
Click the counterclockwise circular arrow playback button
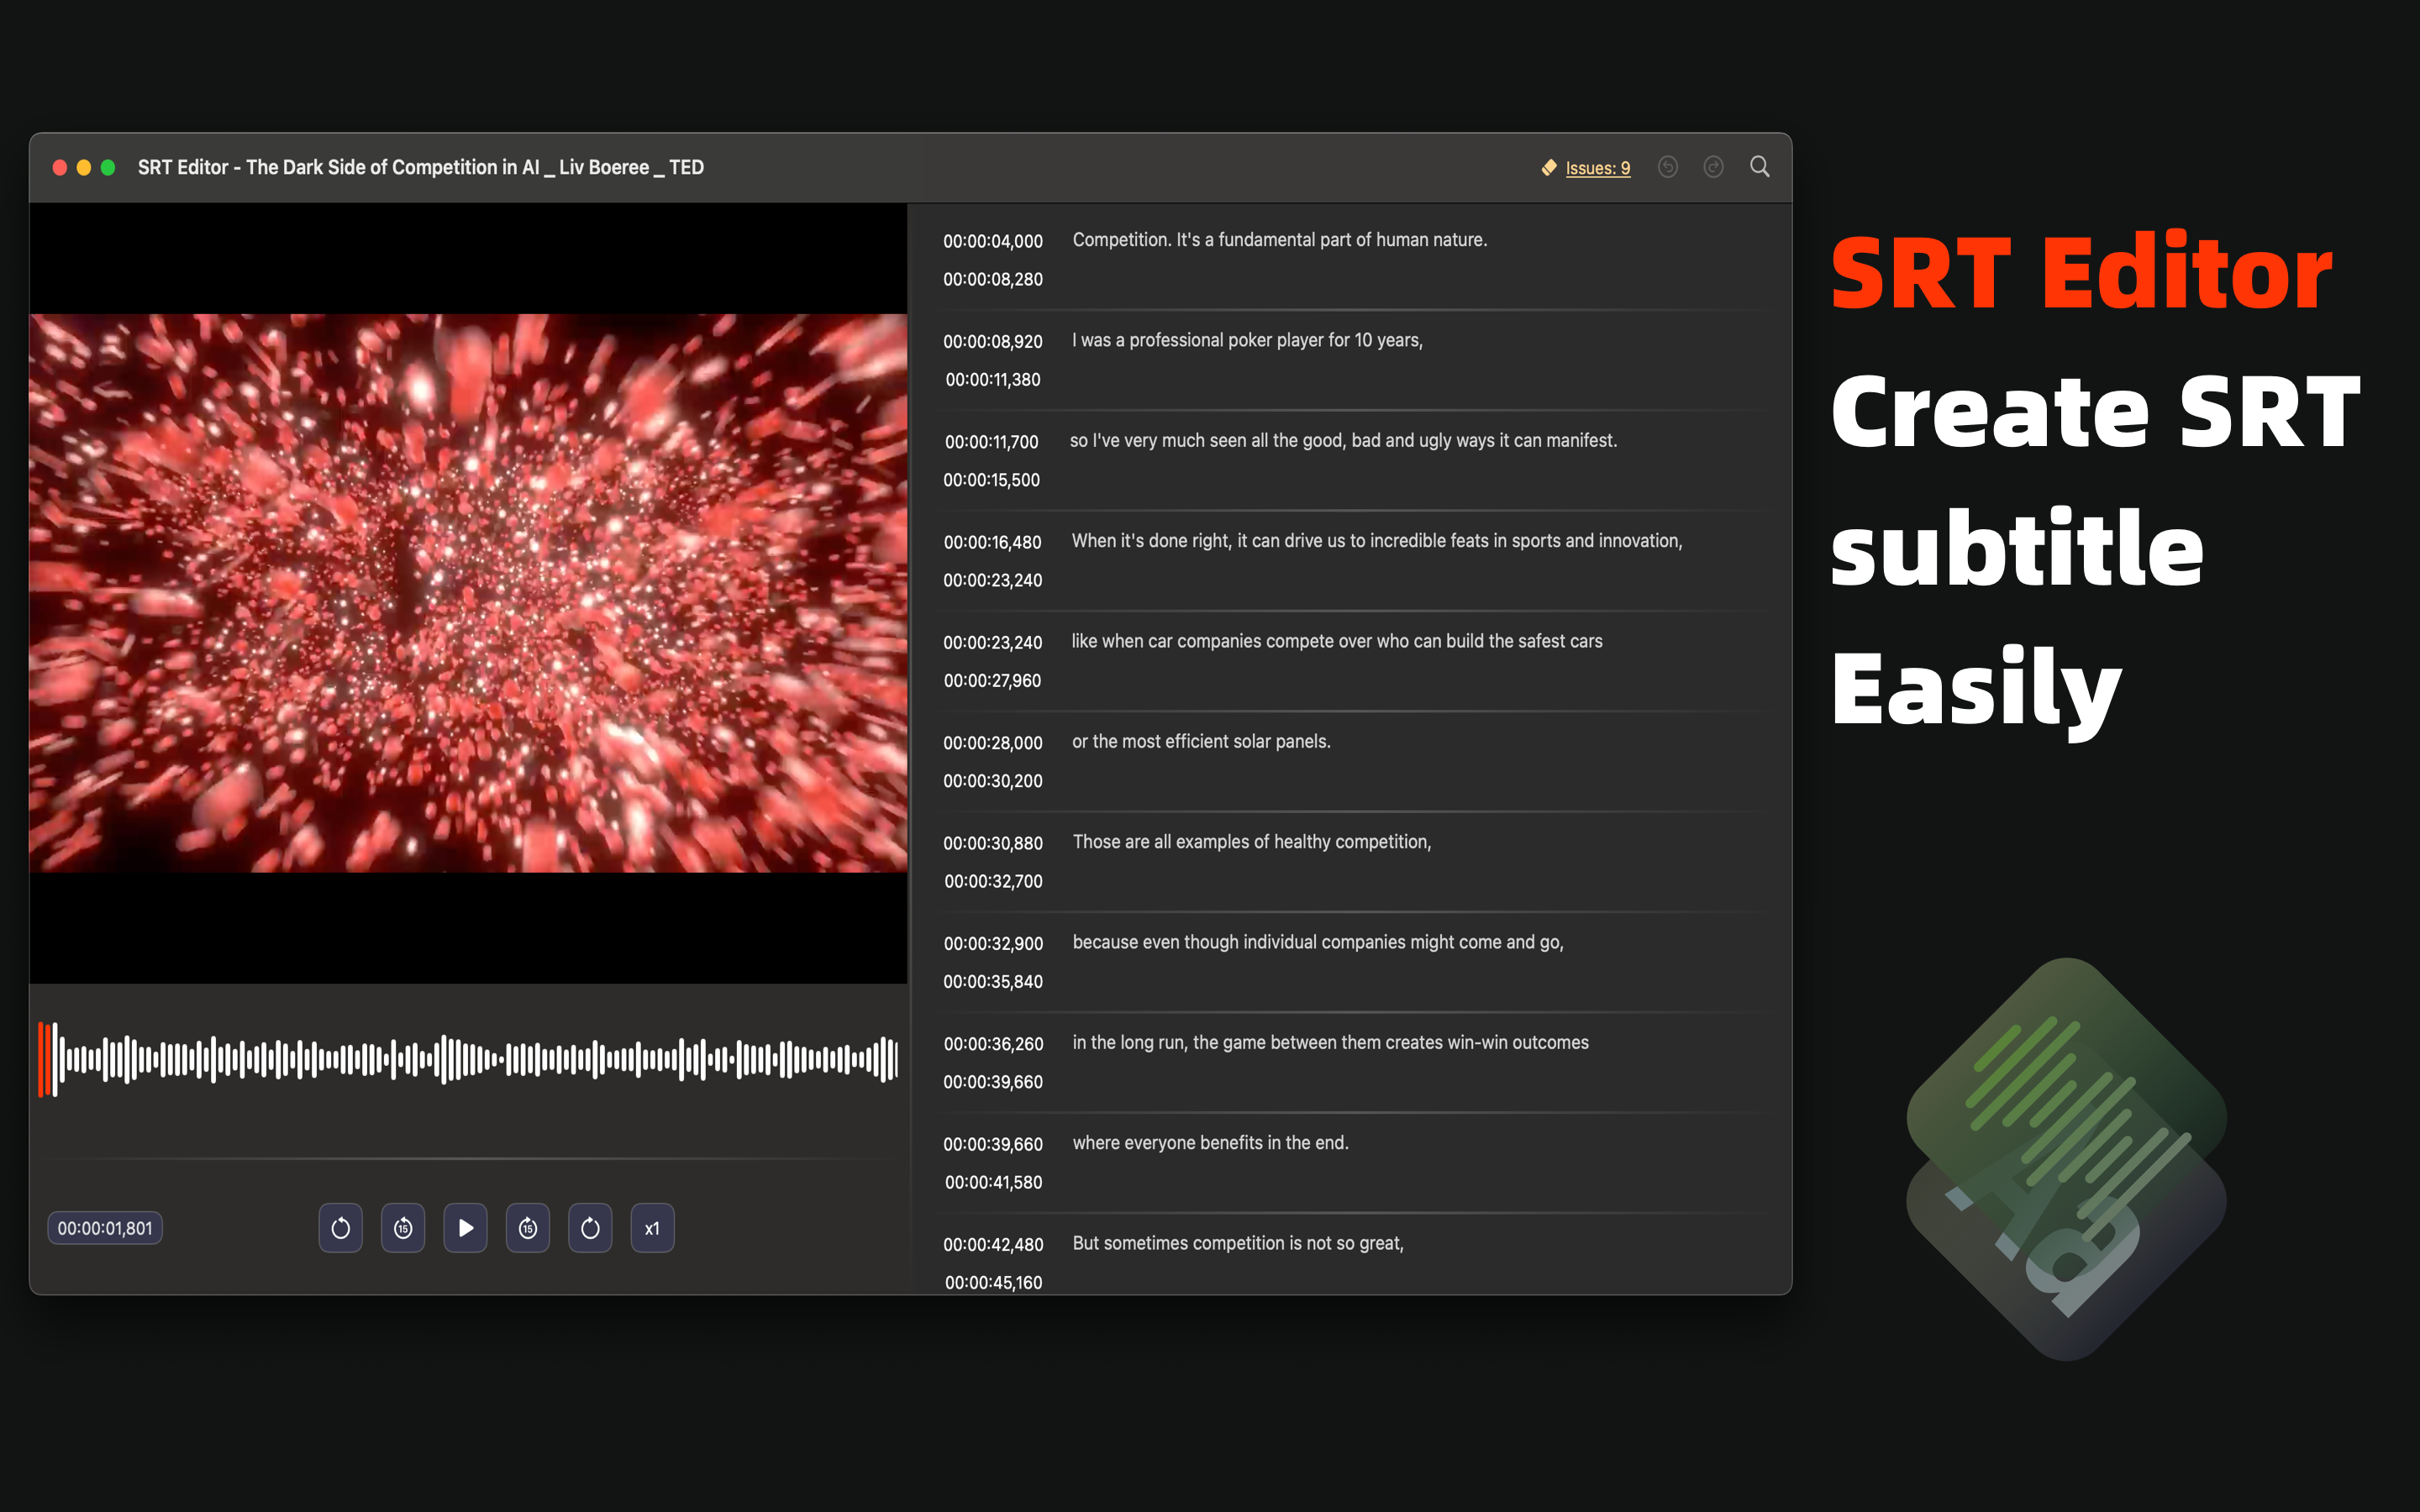coord(341,1228)
